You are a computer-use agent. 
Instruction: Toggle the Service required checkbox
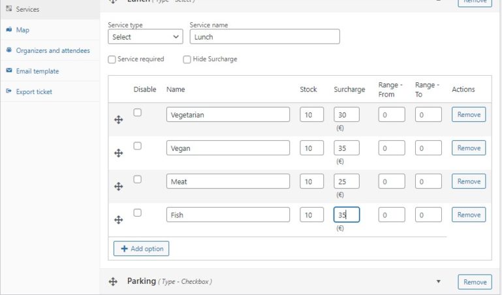tap(112, 59)
